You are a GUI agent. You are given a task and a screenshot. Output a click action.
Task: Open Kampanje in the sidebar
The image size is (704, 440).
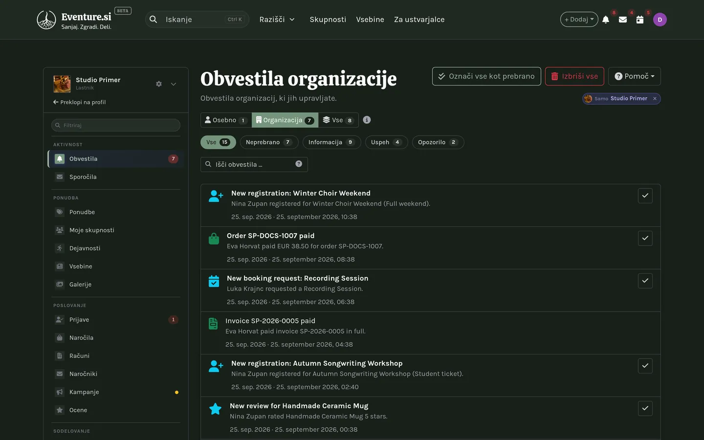click(x=116, y=392)
